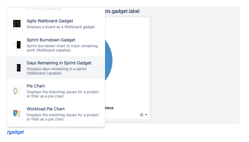The image size is (249, 142).
Task: Click the Pie Chart gadget icon
Action: (17, 91)
